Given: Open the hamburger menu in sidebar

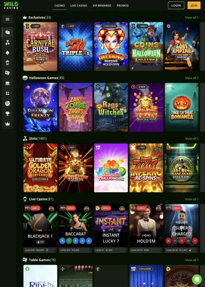Looking at the screenshot, I should (x=7, y=19).
